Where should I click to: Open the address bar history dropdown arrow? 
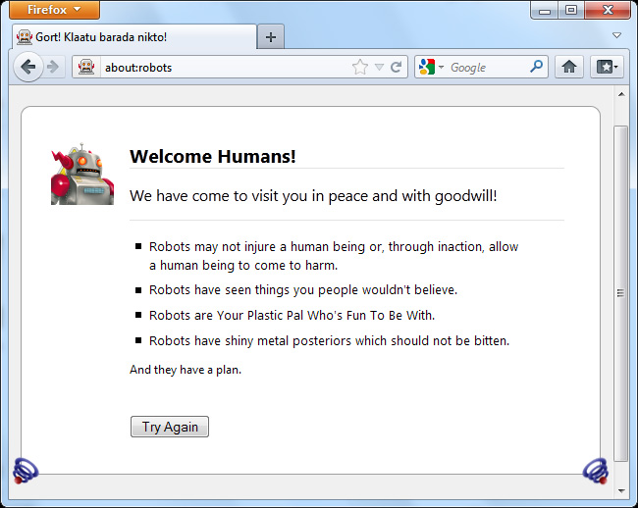(x=379, y=67)
